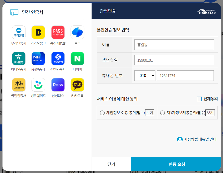The image size is (223, 173).
Task: Click the 민간 인증서 certificate header icon
Action: 14,12
